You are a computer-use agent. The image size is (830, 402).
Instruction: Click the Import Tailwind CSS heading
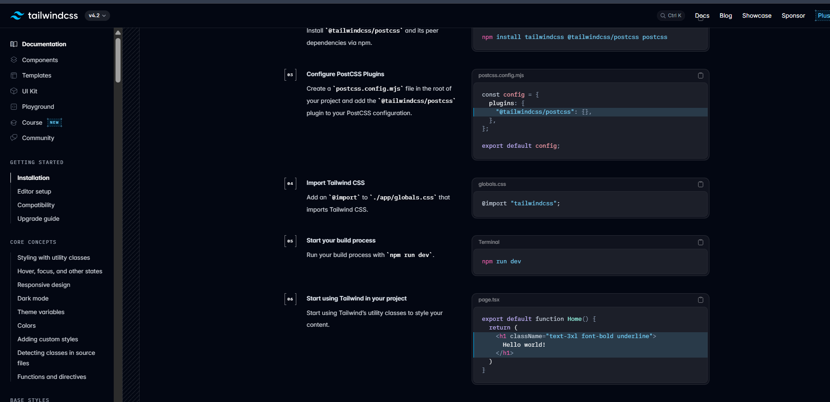point(335,183)
